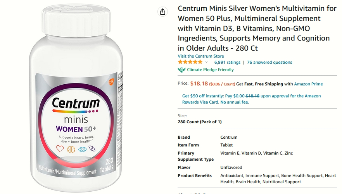Open the 76 answered questions link

click(x=269, y=63)
